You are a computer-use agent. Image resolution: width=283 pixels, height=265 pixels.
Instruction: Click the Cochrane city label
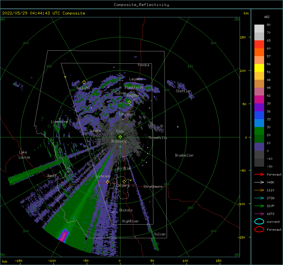(x=103, y=176)
